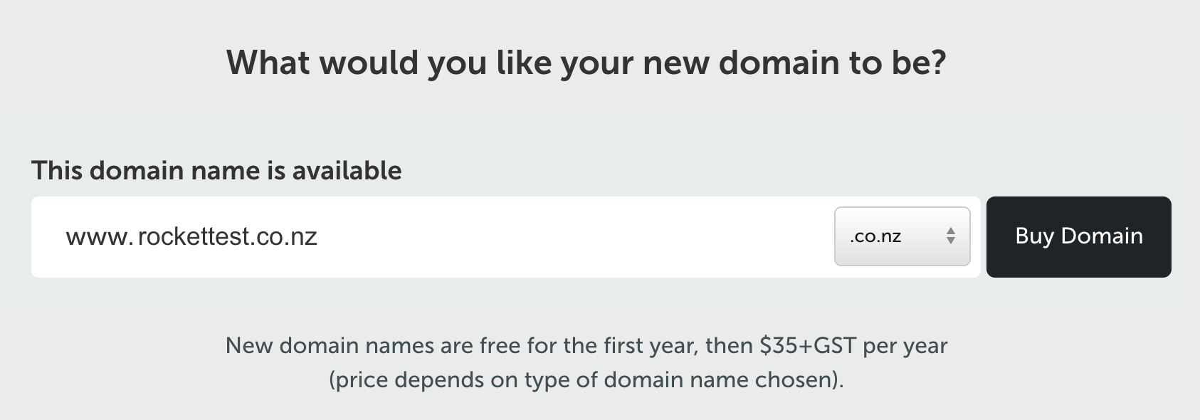This screenshot has width=1200, height=420.
Task: Click the 'What would you like' heading
Action: click(x=586, y=63)
